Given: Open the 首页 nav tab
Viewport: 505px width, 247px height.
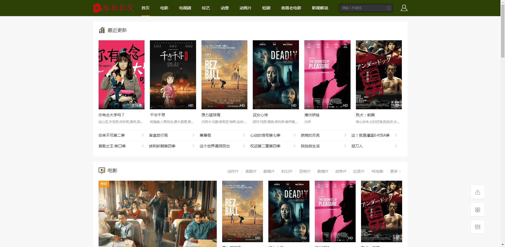Looking at the screenshot, I should pyautogui.click(x=146, y=8).
